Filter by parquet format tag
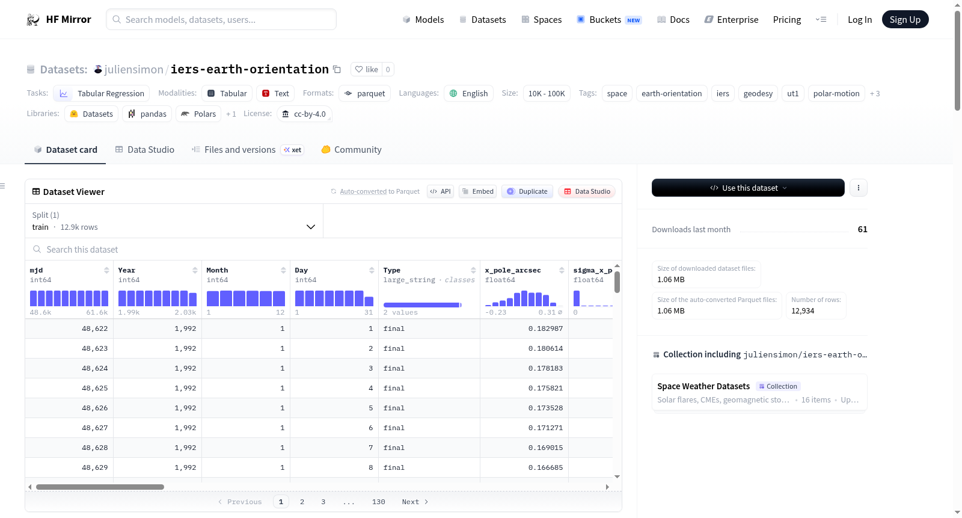This screenshot has width=962, height=518. [x=365, y=93]
